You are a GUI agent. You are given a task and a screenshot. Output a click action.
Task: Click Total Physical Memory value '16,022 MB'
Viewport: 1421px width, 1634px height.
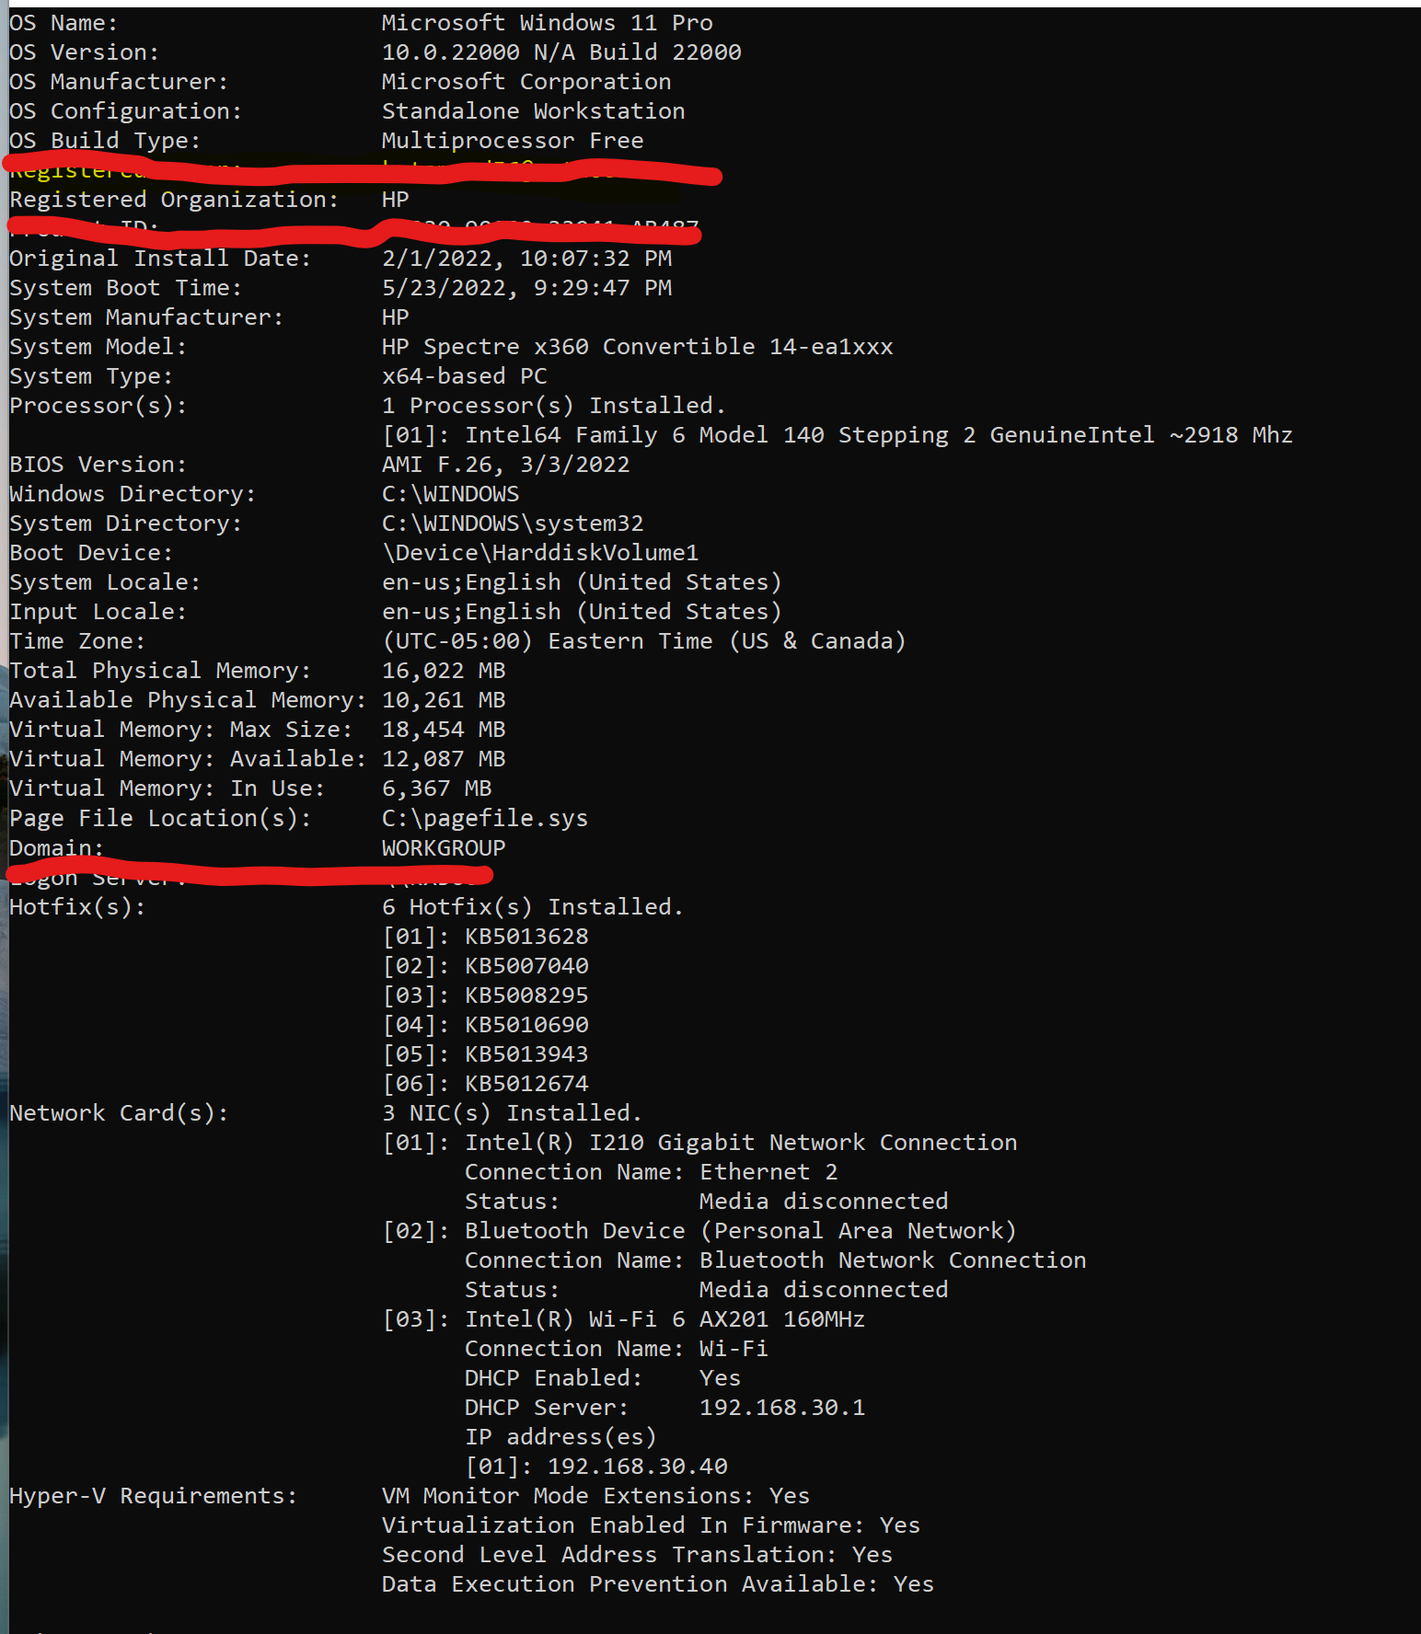(x=444, y=671)
